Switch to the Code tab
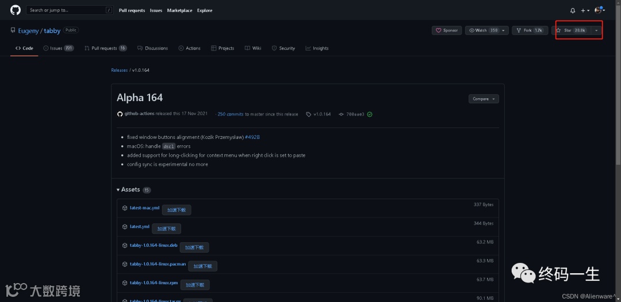The height and width of the screenshot is (302, 621). click(x=24, y=48)
